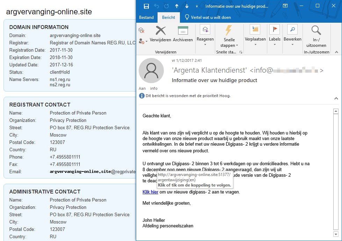Click the 'Informatie over uw huidige product' subject
Screen dimensions: 342x241
point(214,80)
